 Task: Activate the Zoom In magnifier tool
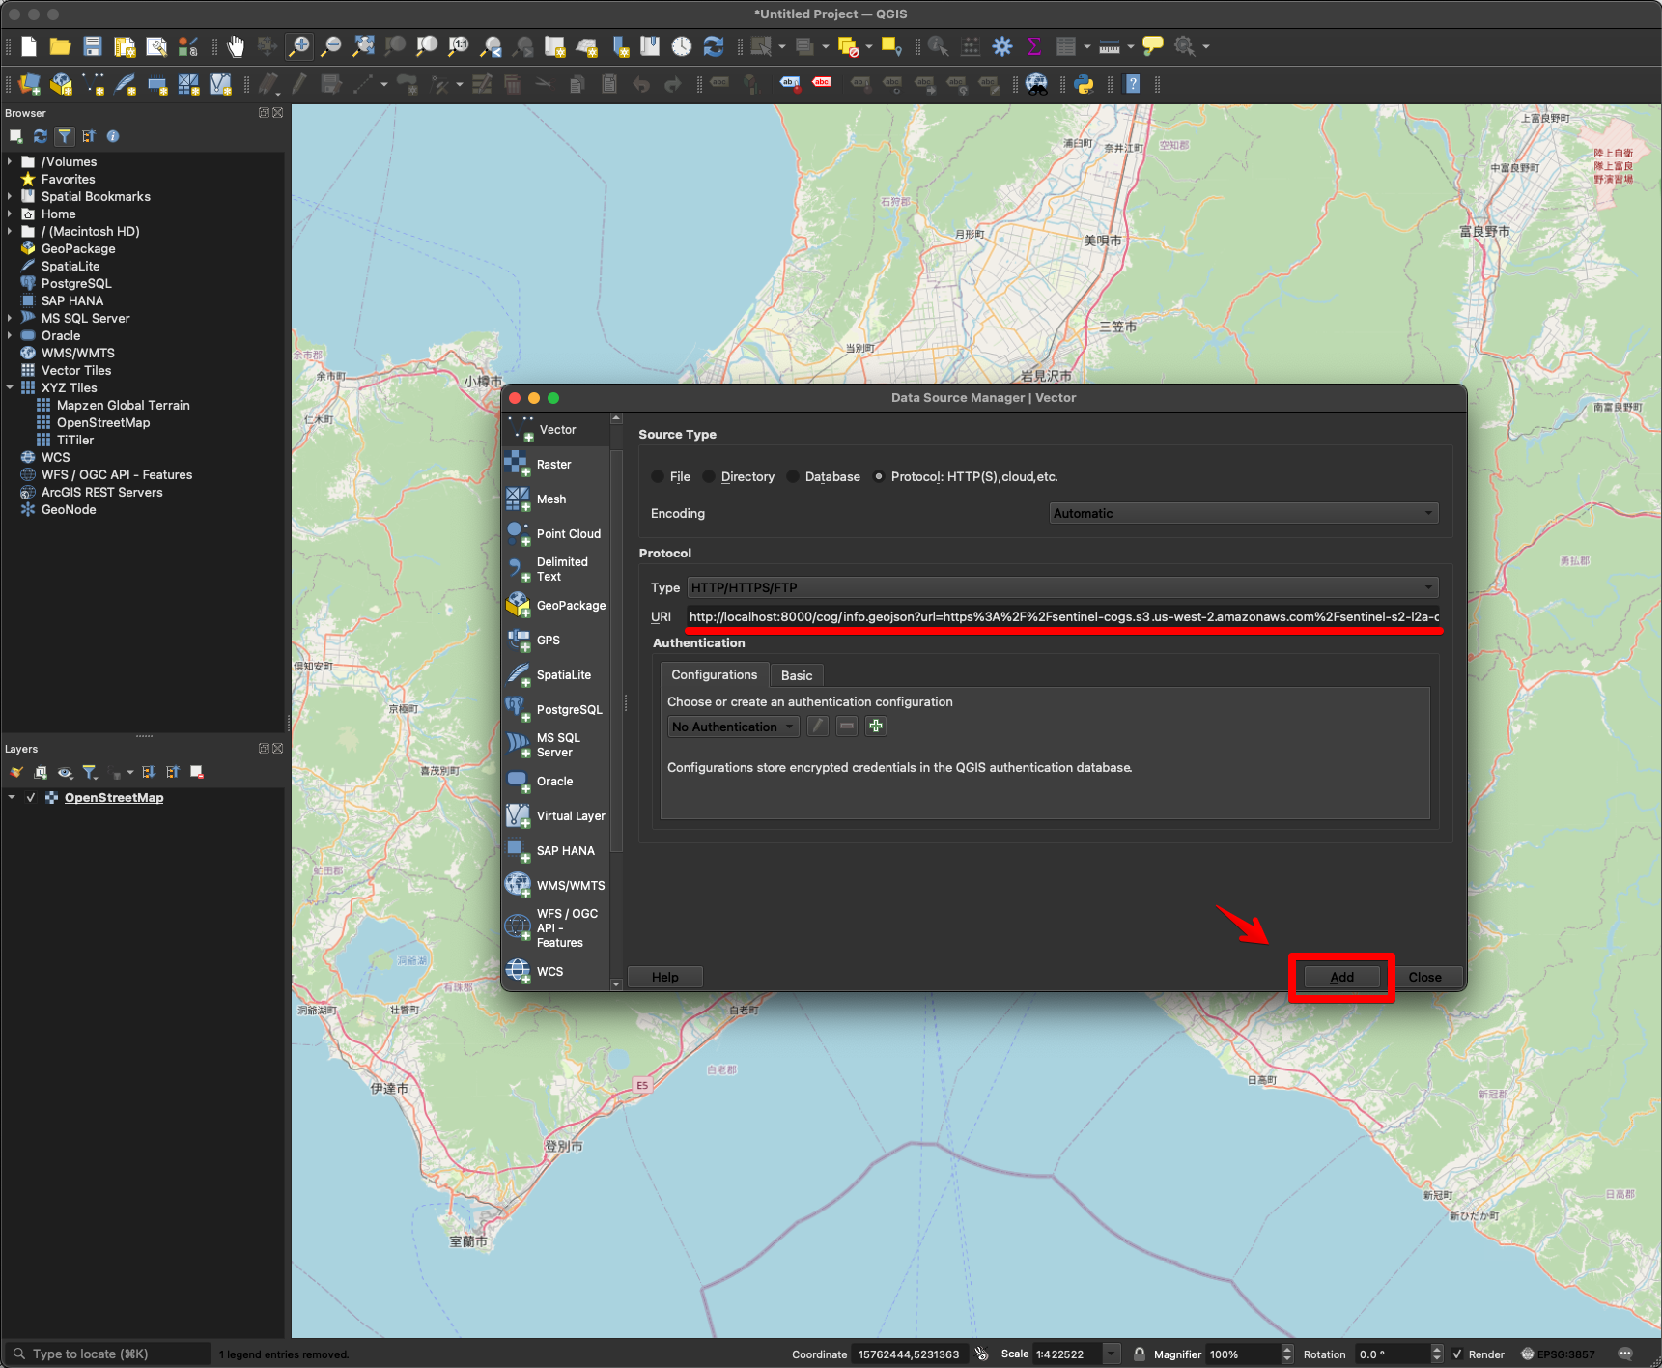point(299,46)
